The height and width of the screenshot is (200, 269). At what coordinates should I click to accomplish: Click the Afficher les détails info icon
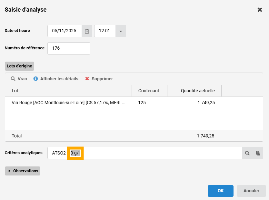pos(36,79)
